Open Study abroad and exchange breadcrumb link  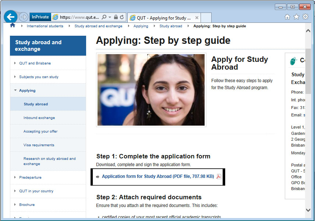99,26
